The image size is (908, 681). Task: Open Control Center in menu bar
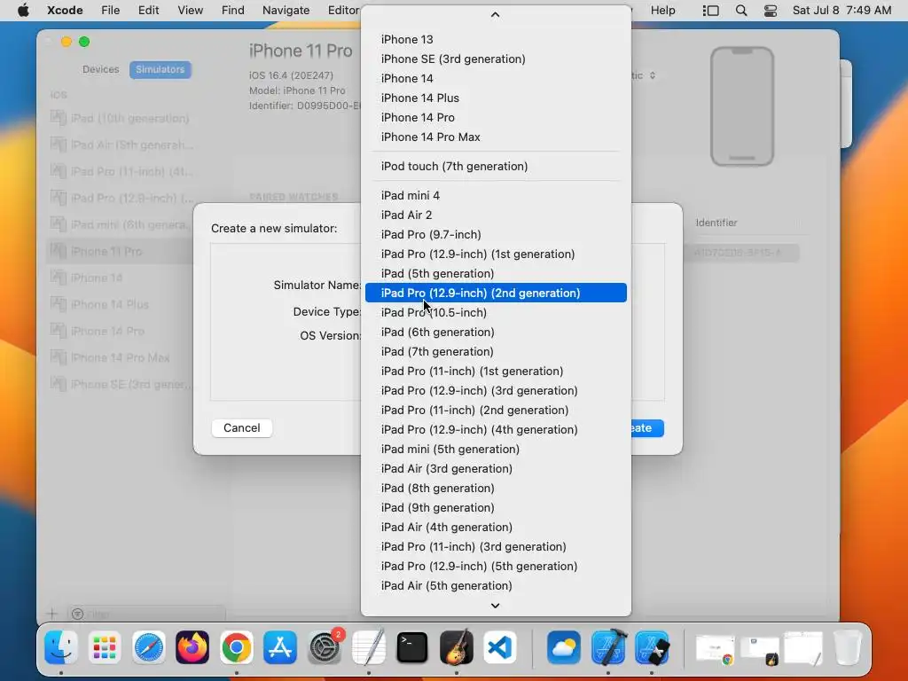(771, 11)
